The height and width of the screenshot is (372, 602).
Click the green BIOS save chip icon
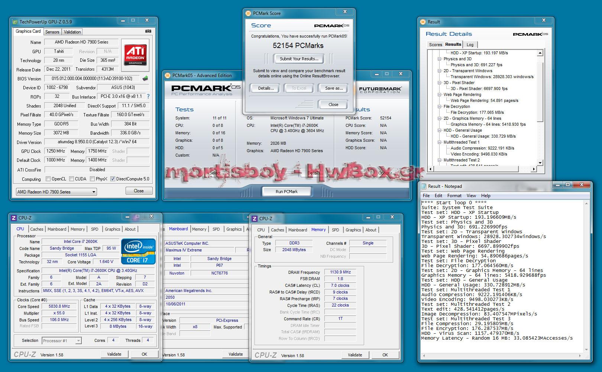pos(146,78)
